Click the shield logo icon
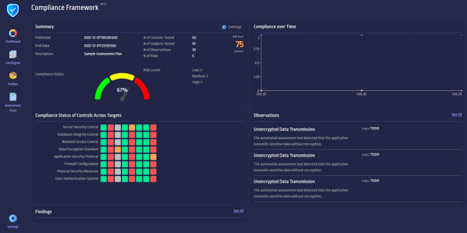467x233 pixels. point(13,10)
